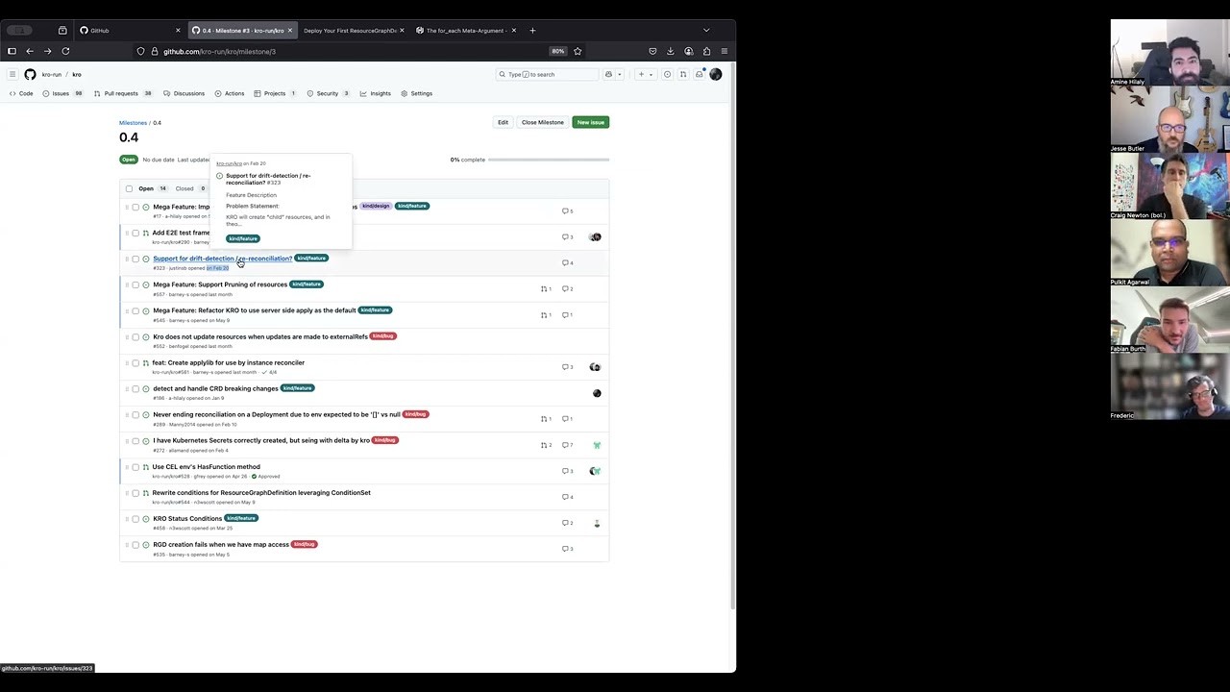The height and width of the screenshot is (692, 1230).
Task: Click the 80% zoom level indicator
Action: pyautogui.click(x=558, y=51)
